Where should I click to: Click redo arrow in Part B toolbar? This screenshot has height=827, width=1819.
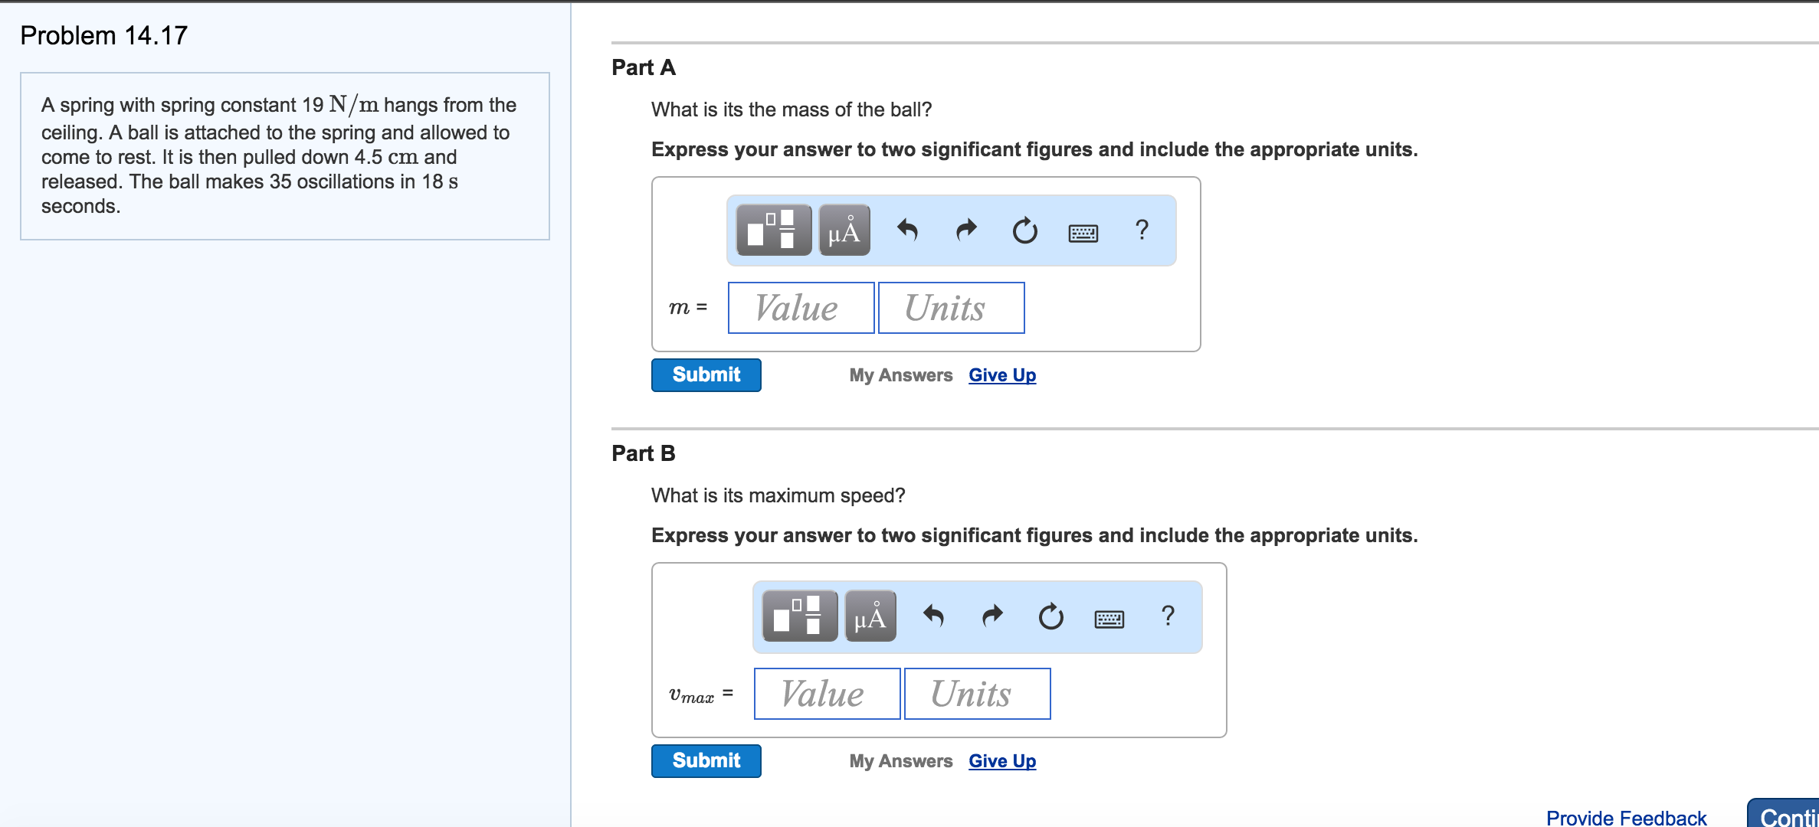(992, 616)
